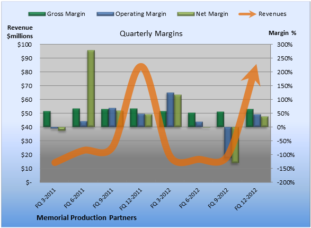Screen dimensions: 311x228
Task: Click the FQ 3-2012 Operating Margin bar
Action: coord(171,110)
